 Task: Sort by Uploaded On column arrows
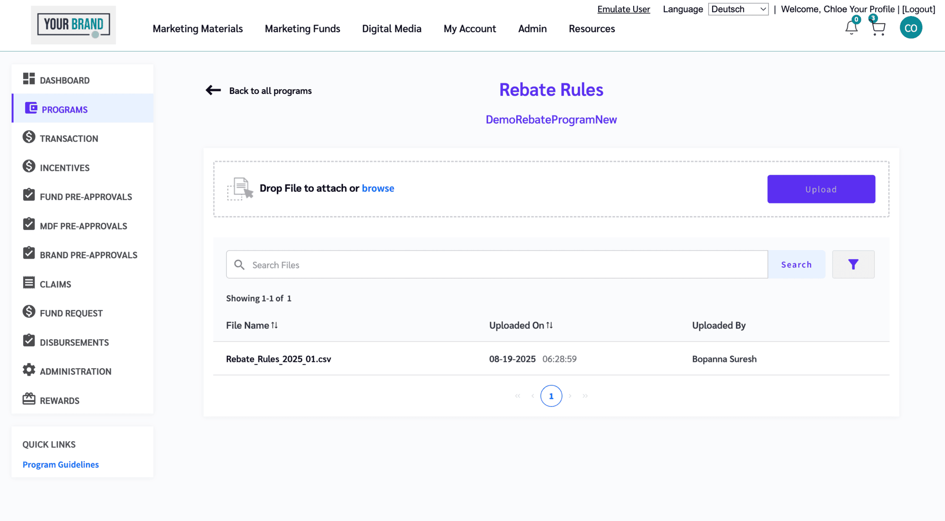click(x=550, y=325)
